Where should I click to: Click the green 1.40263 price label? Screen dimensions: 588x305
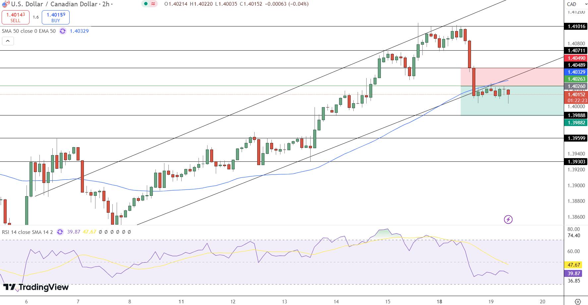(576, 79)
